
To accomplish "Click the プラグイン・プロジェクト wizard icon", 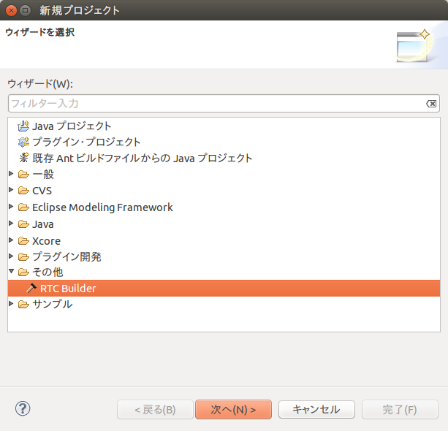I will [x=23, y=142].
